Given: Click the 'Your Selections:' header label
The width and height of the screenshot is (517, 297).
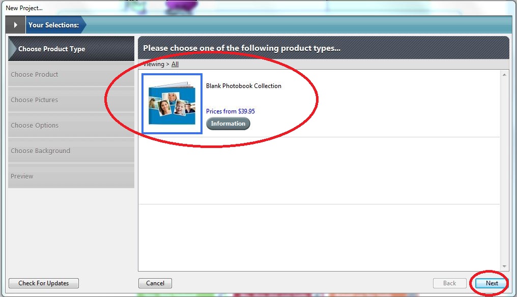Looking at the screenshot, I should tap(54, 25).
